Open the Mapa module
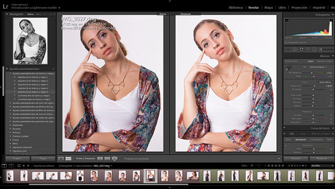Screen dimensions: 335x189 point(268,7)
